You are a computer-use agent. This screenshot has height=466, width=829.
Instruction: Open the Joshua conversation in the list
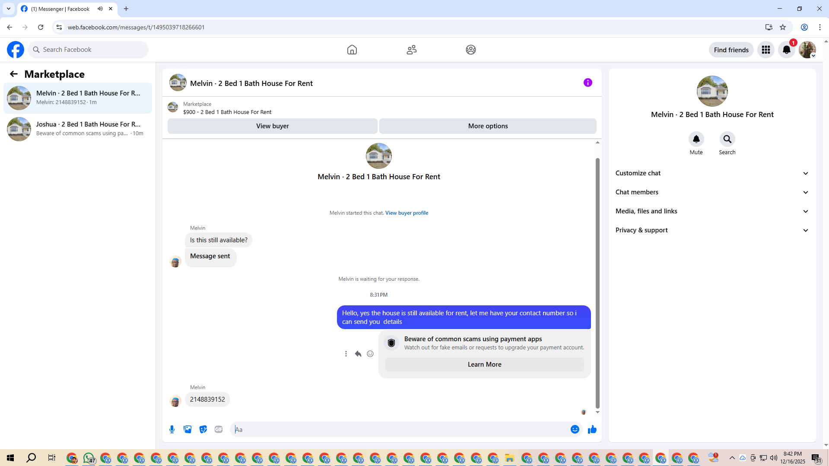click(x=78, y=129)
